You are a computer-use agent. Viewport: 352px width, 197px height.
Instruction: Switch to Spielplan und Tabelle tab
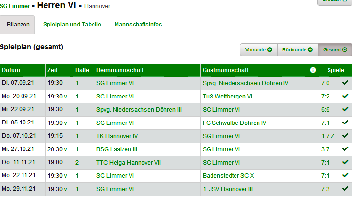point(72,25)
